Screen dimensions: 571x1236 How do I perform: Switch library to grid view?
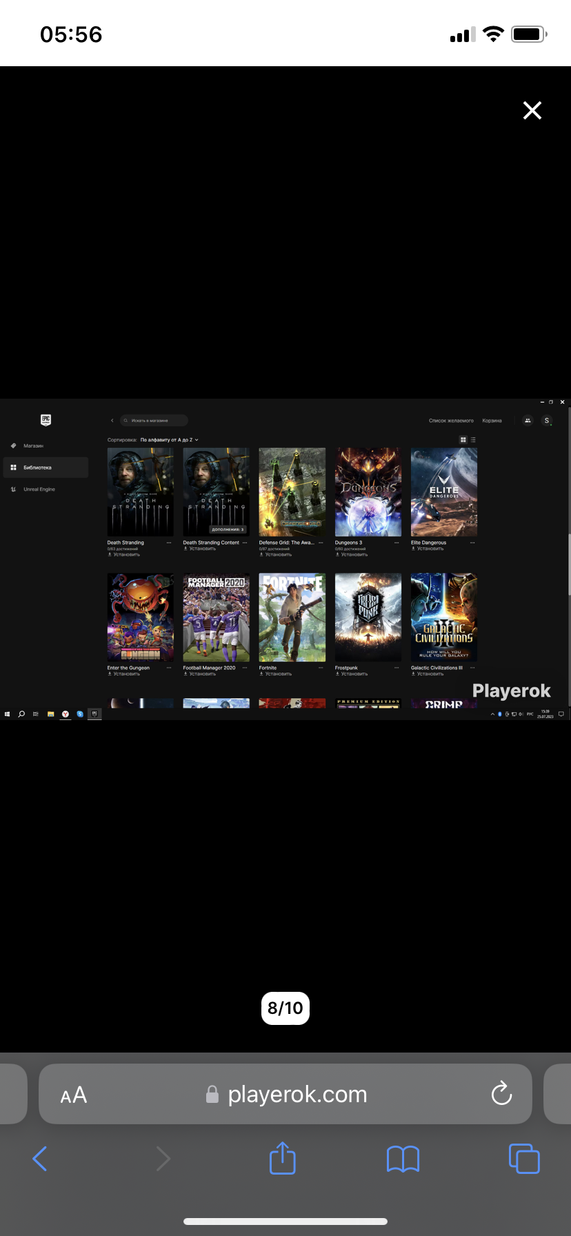click(463, 439)
